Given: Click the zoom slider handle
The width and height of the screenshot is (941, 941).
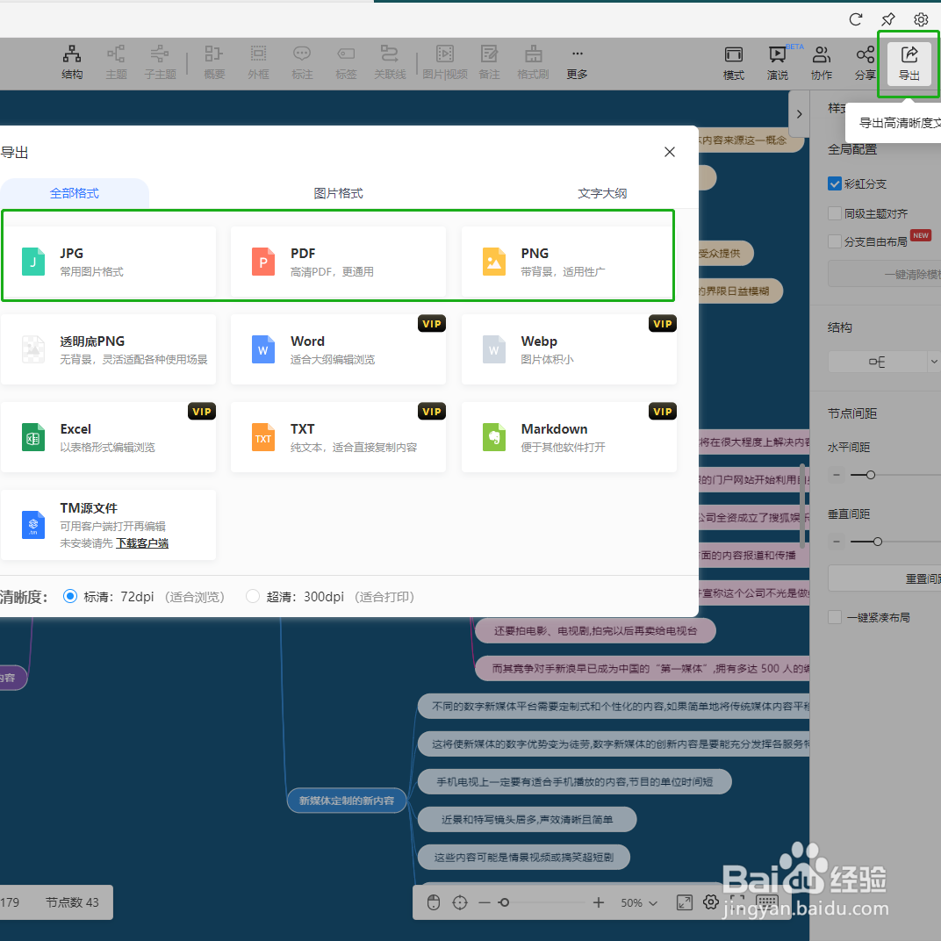Looking at the screenshot, I should (504, 902).
